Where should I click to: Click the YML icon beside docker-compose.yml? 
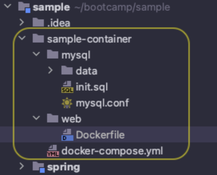coord(53,151)
